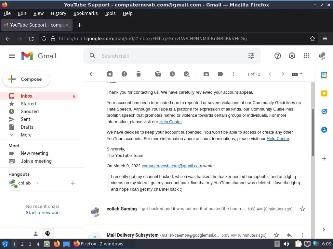The height and width of the screenshot is (249, 333).
Task: Open the Help menu
Action: click(127, 13)
